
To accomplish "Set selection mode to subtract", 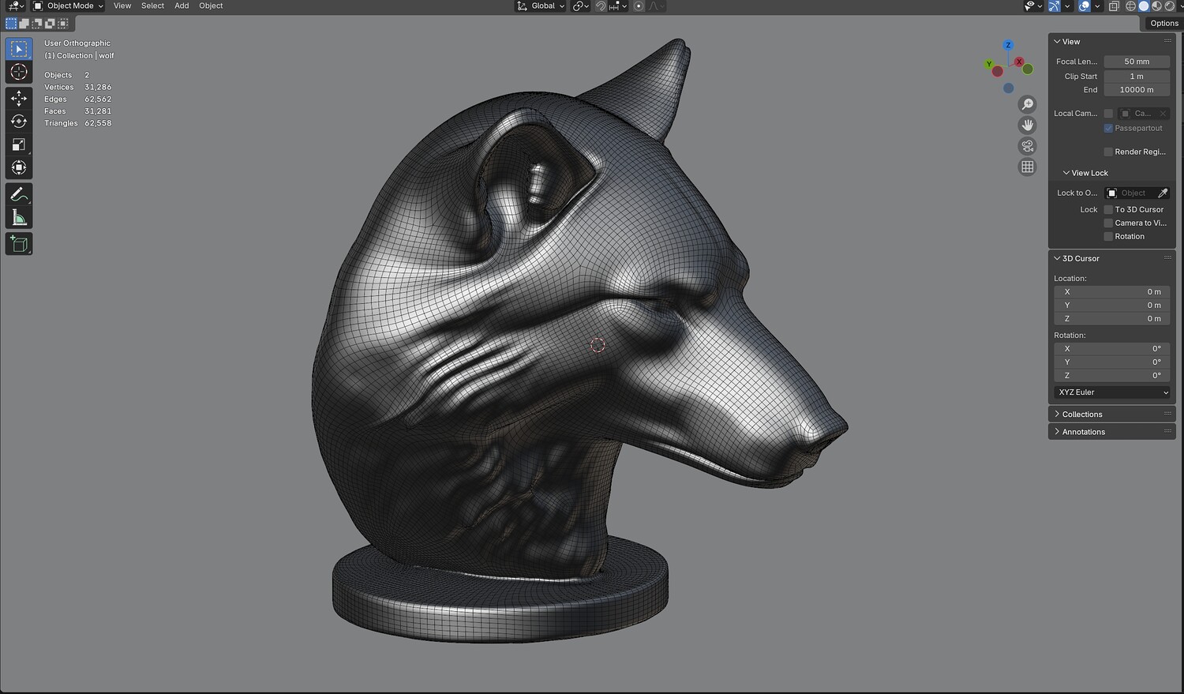I will tap(36, 24).
